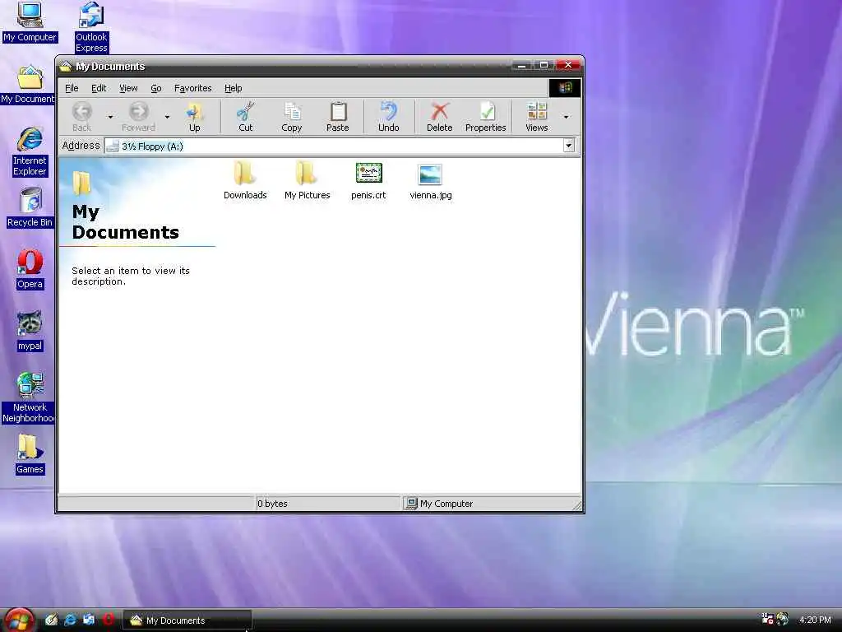The width and height of the screenshot is (842, 632).
Task: Open Properties from the toolbar
Action: 486,117
